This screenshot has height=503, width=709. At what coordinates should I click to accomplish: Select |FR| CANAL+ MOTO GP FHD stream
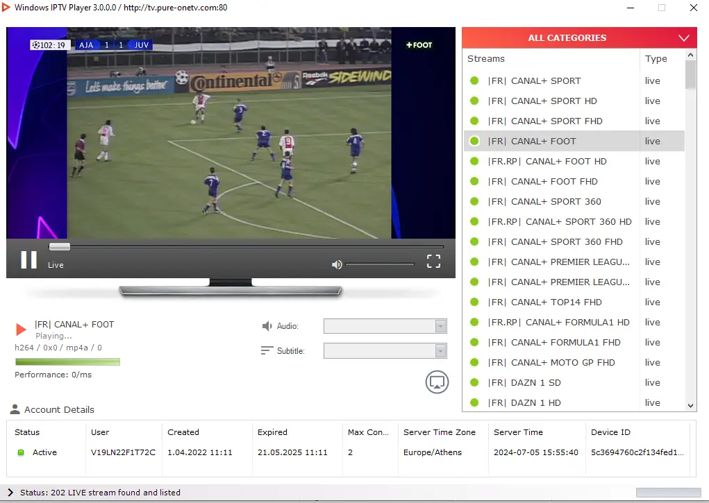pos(574,362)
